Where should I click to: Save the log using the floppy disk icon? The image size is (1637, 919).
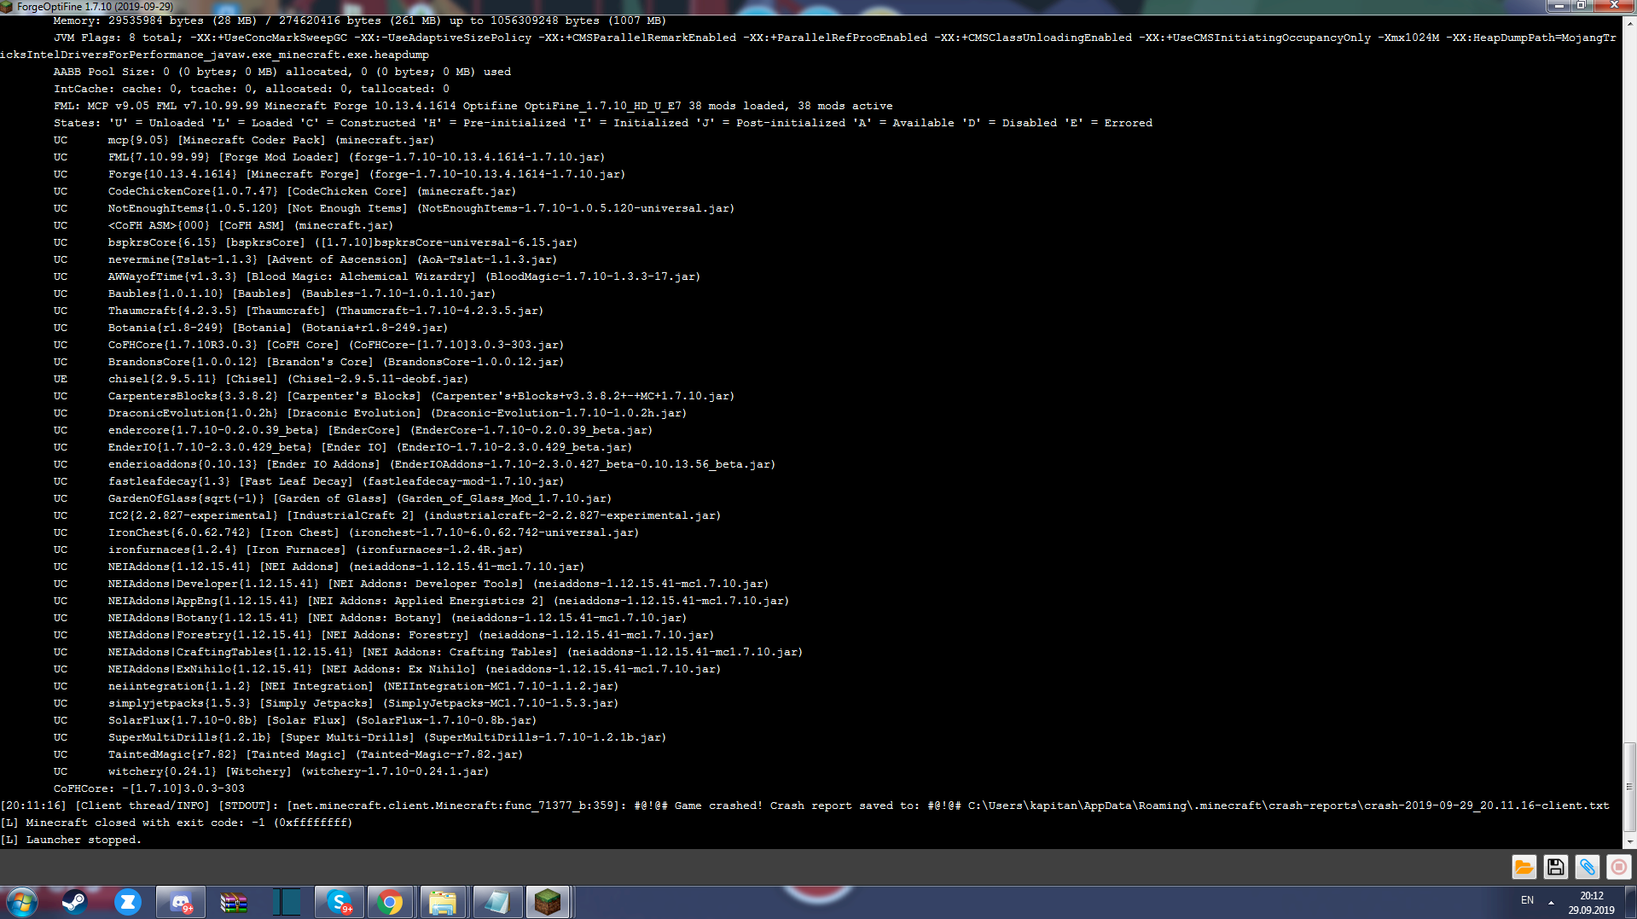pos(1555,867)
